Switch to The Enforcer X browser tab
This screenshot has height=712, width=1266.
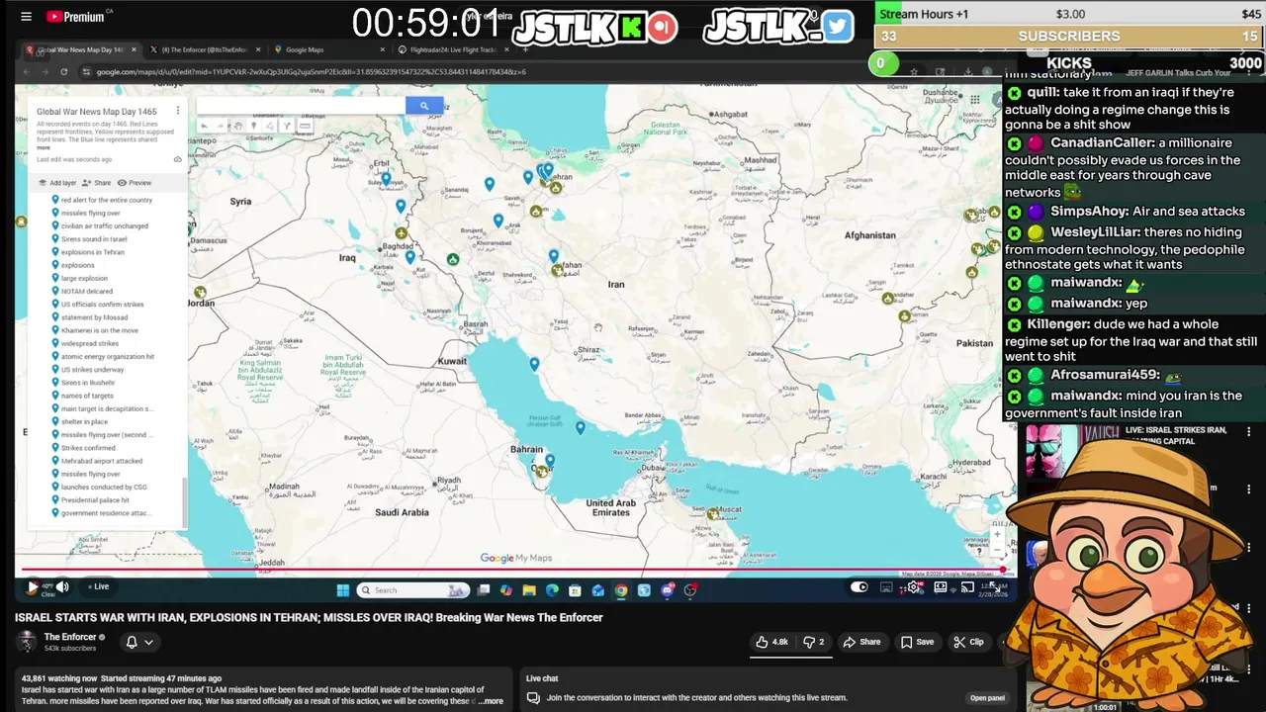(x=203, y=49)
